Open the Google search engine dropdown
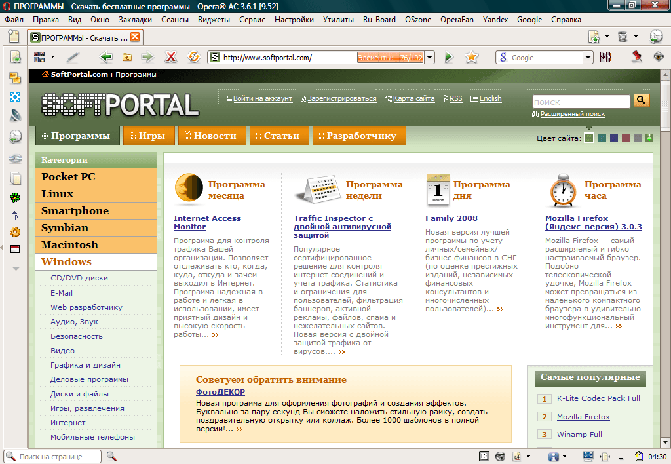671x464 pixels. tap(588, 58)
